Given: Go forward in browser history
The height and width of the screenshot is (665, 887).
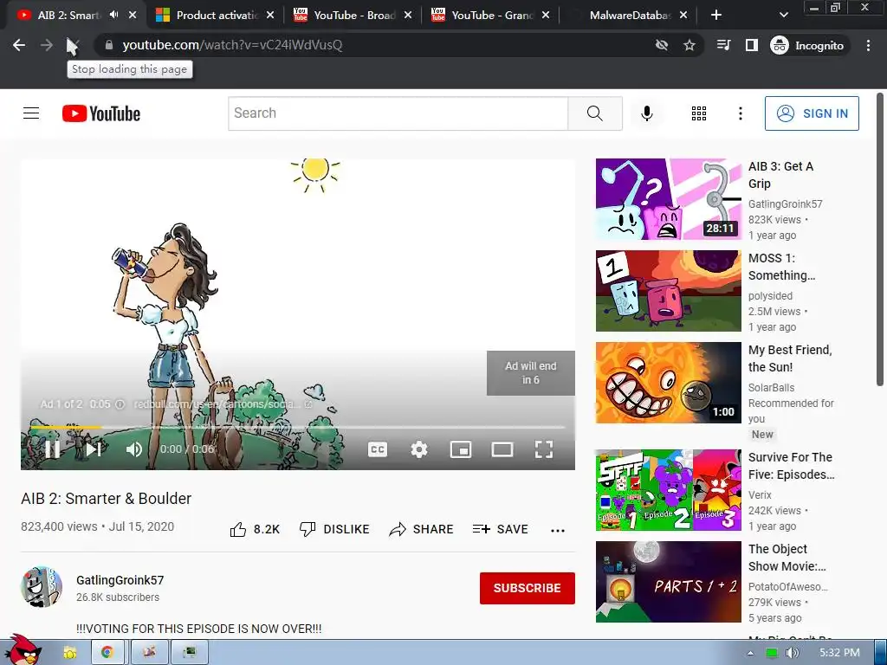Looking at the screenshot, I should pos(47,45).
